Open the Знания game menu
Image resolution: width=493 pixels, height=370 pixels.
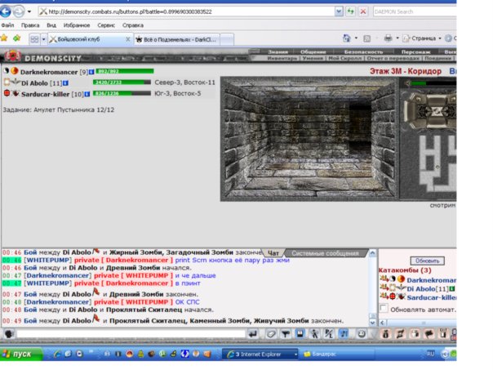[278, 52]
